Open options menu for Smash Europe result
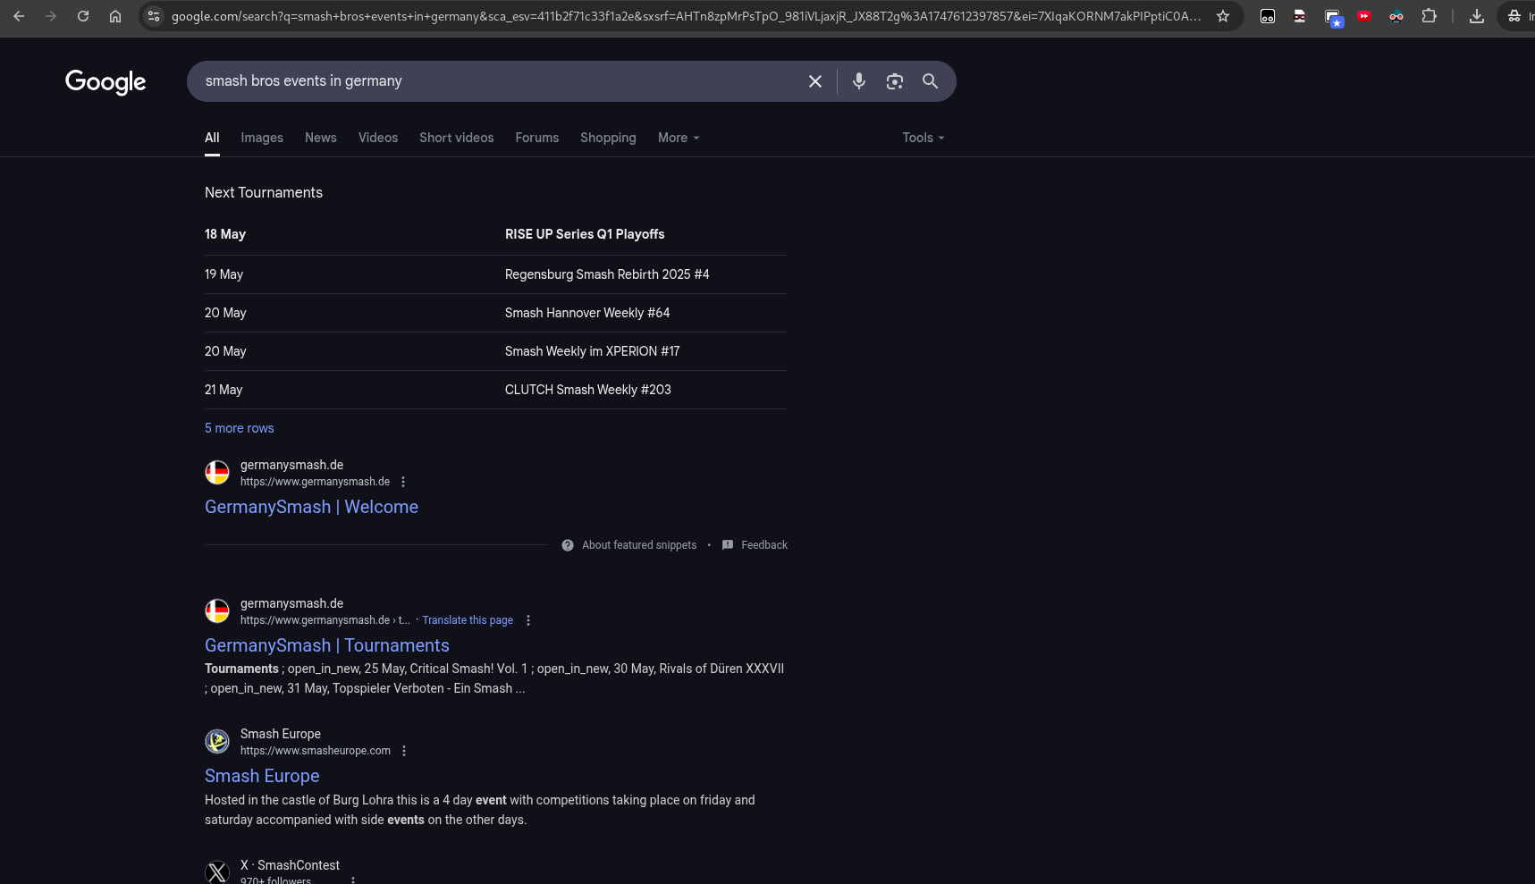1535x884 pixels. 404,751
